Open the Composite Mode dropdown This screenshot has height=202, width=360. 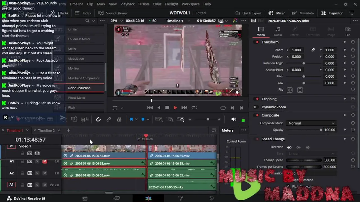pos(311,123)
